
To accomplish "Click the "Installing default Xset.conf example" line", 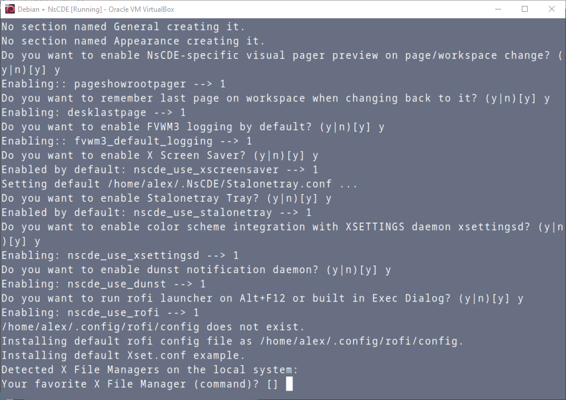I will [x=123, y=356].
